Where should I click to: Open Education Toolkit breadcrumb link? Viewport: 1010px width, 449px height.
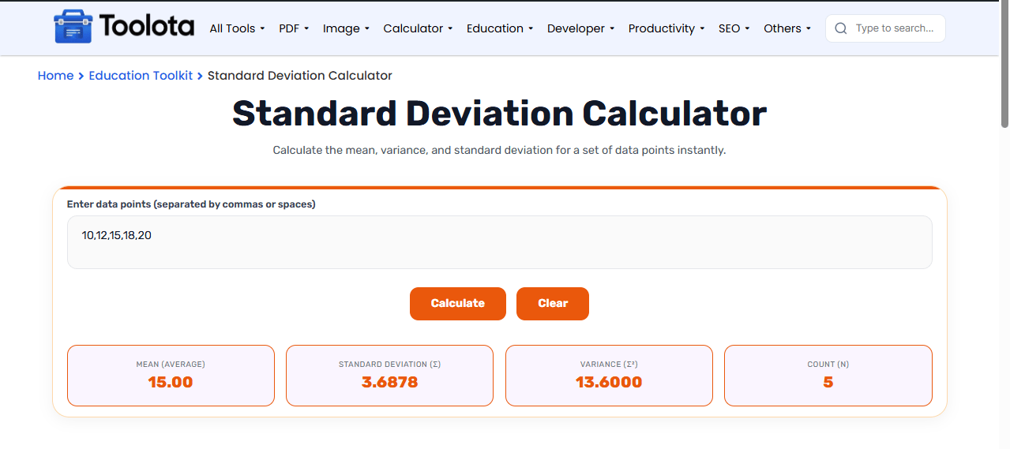141,76
